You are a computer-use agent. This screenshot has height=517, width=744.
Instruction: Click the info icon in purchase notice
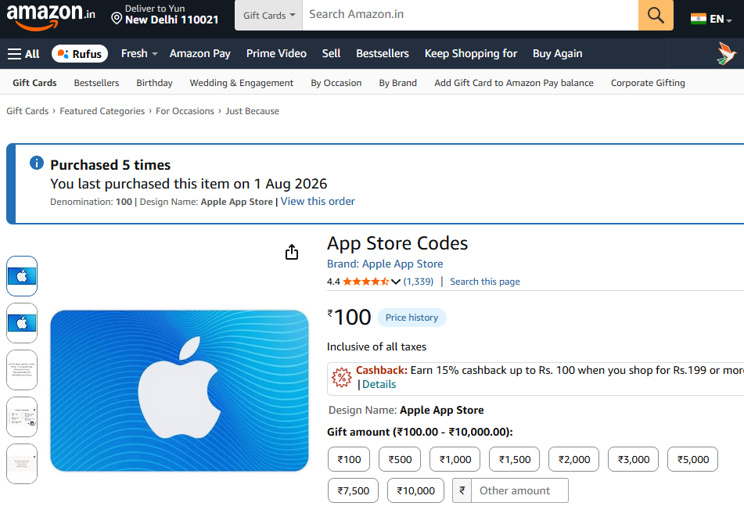point(37,163)
